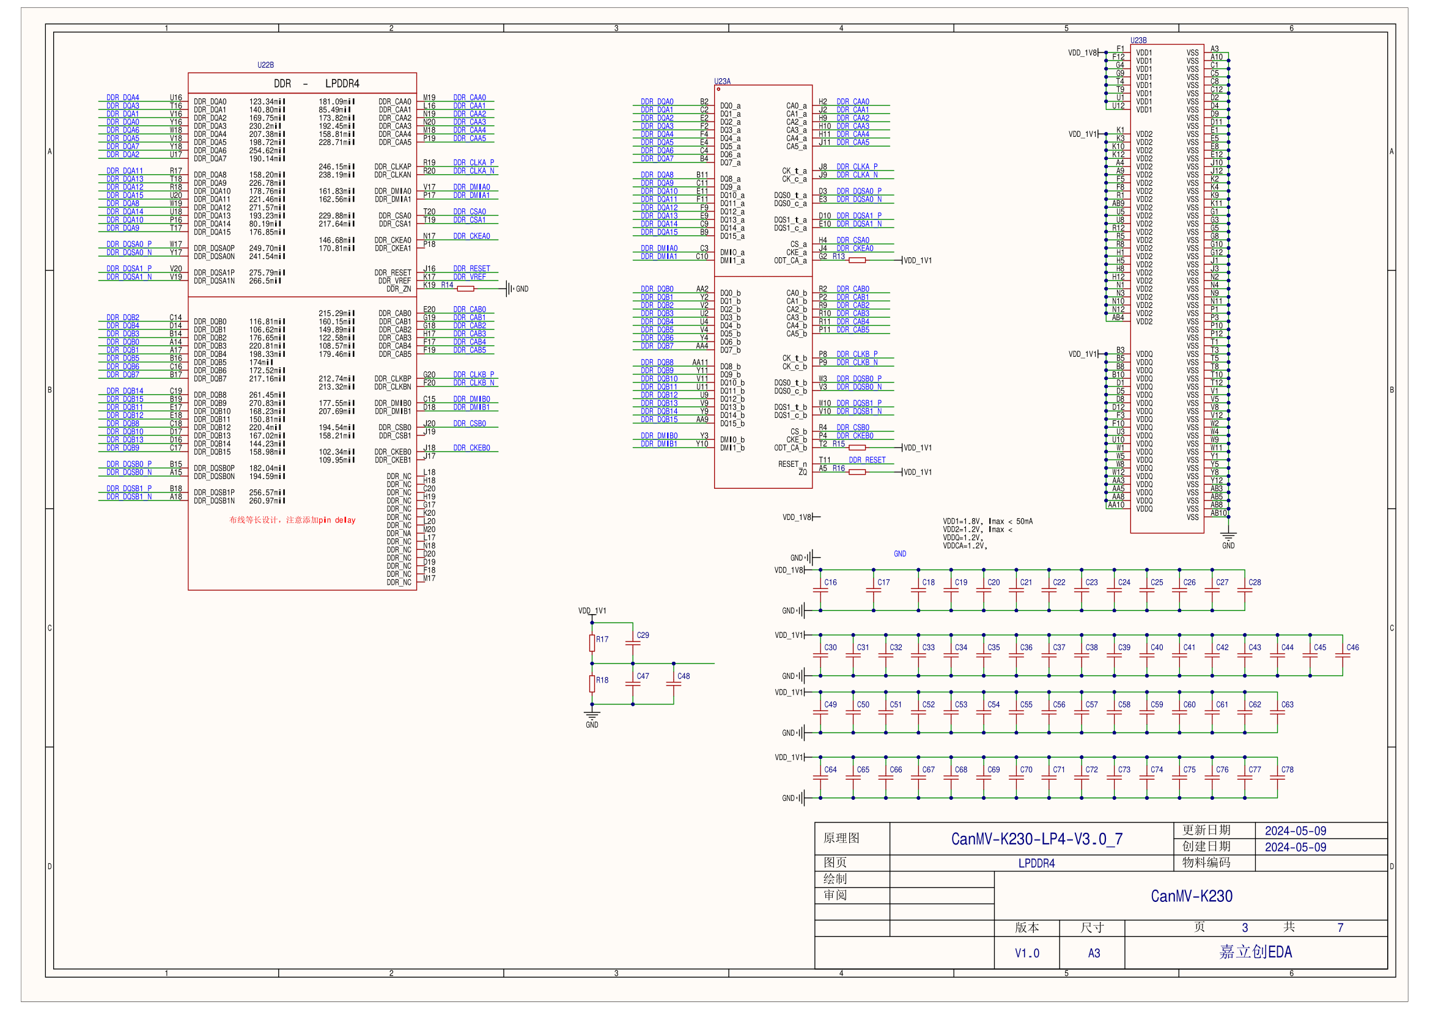Select the U23B designator label
The width and height of the screenshot is (1430, 1010).
coord(1138,40)
